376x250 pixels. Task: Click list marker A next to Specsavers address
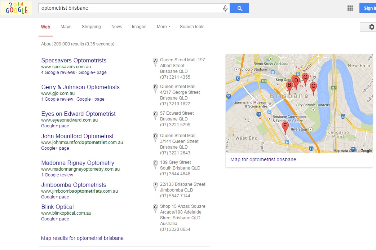pos(155,62)
